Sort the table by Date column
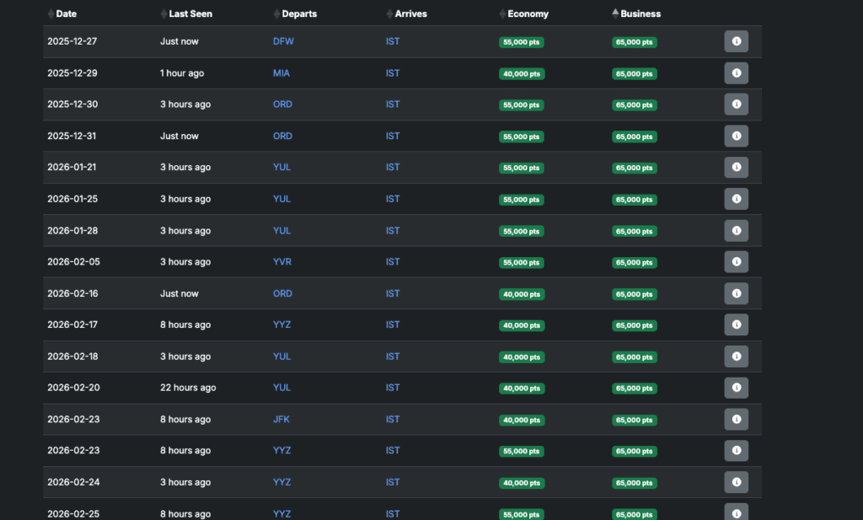Image resolution: width=863 pixels, height=520 pixels. 66,13
